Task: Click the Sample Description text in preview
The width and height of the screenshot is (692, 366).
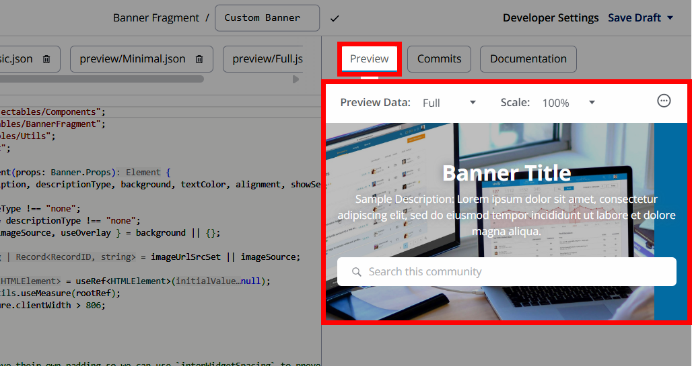Action: click(507, 215)
